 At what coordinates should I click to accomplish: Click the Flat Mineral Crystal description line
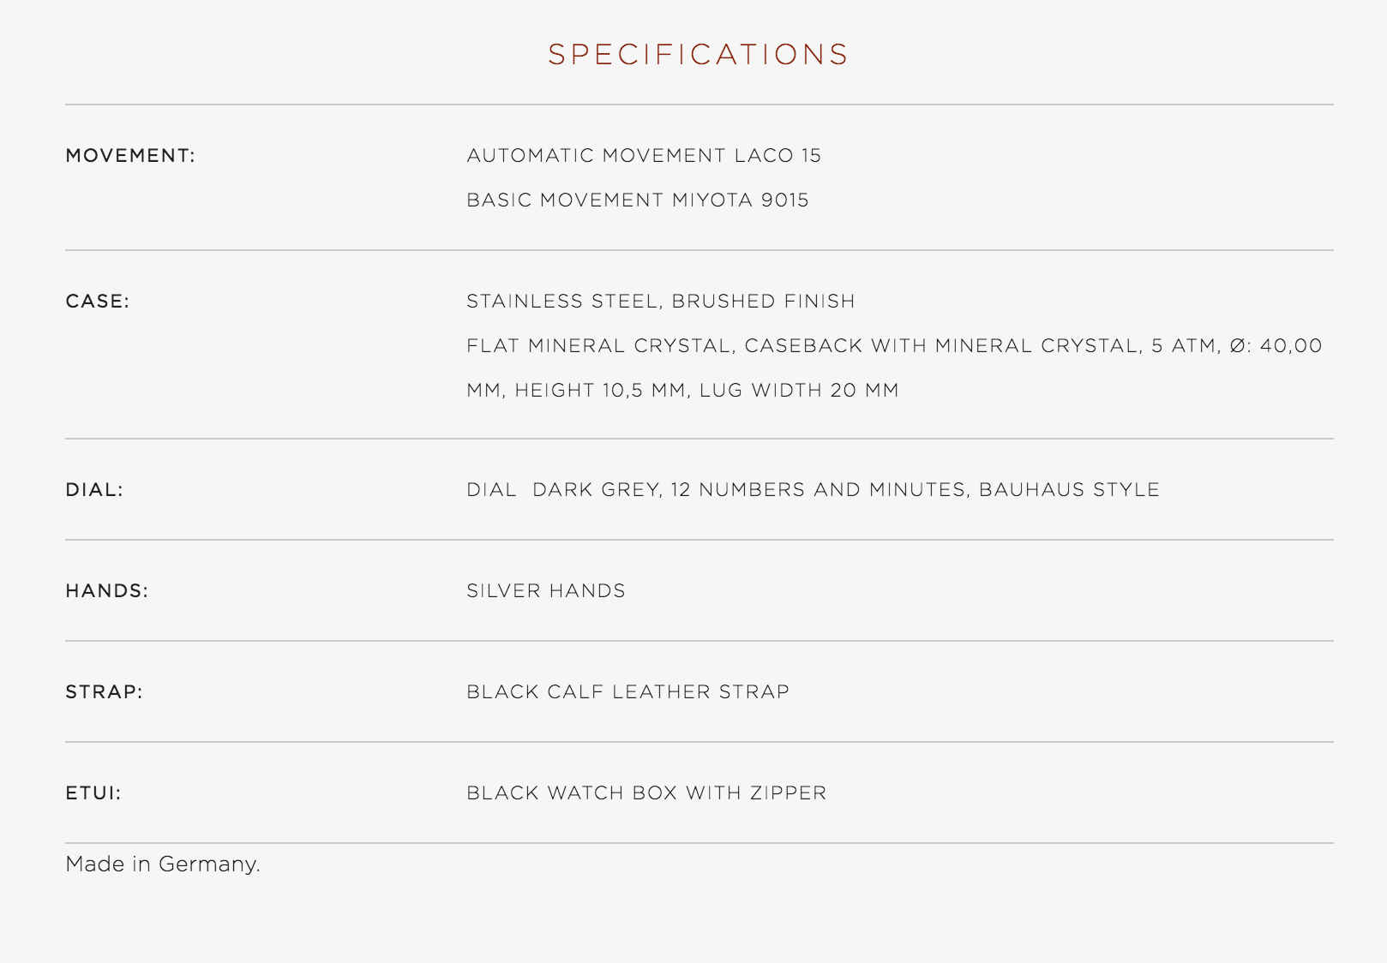894,346
